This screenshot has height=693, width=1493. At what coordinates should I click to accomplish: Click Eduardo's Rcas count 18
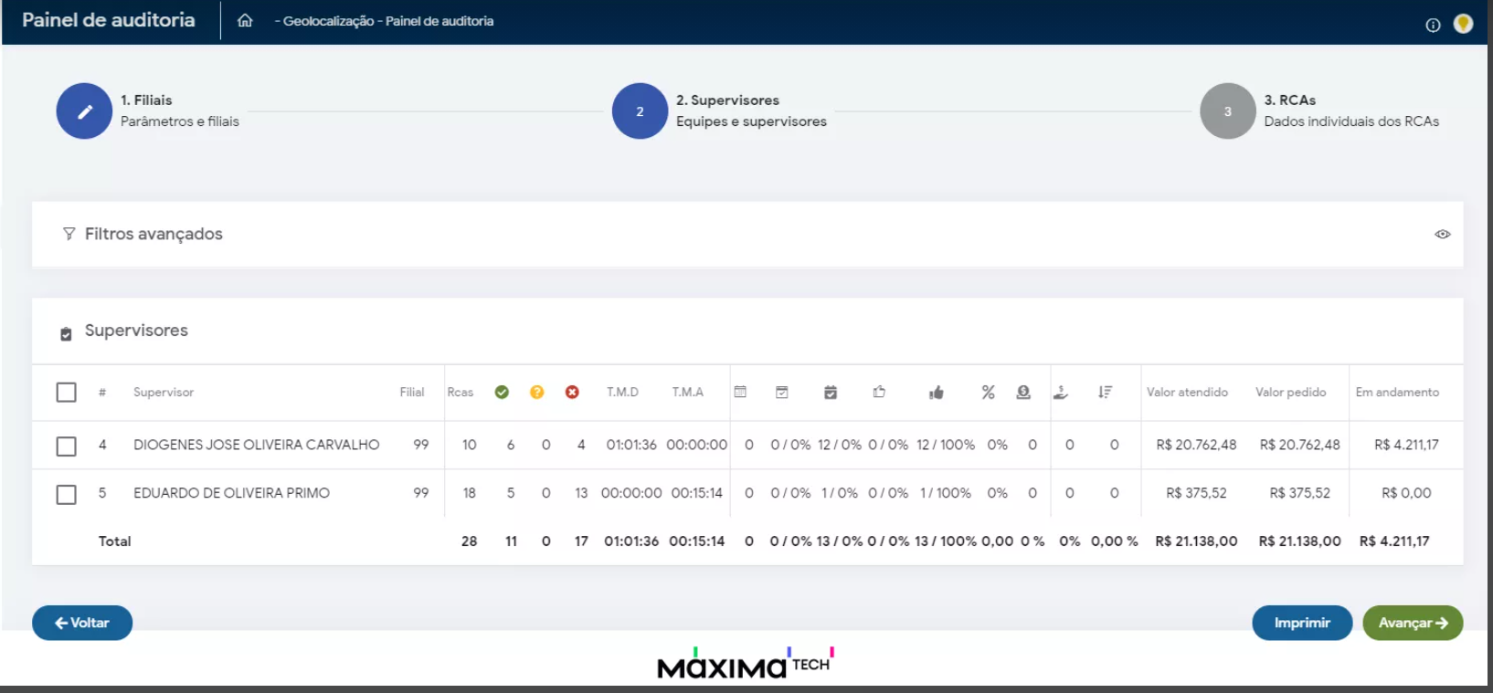coord(469,493)
